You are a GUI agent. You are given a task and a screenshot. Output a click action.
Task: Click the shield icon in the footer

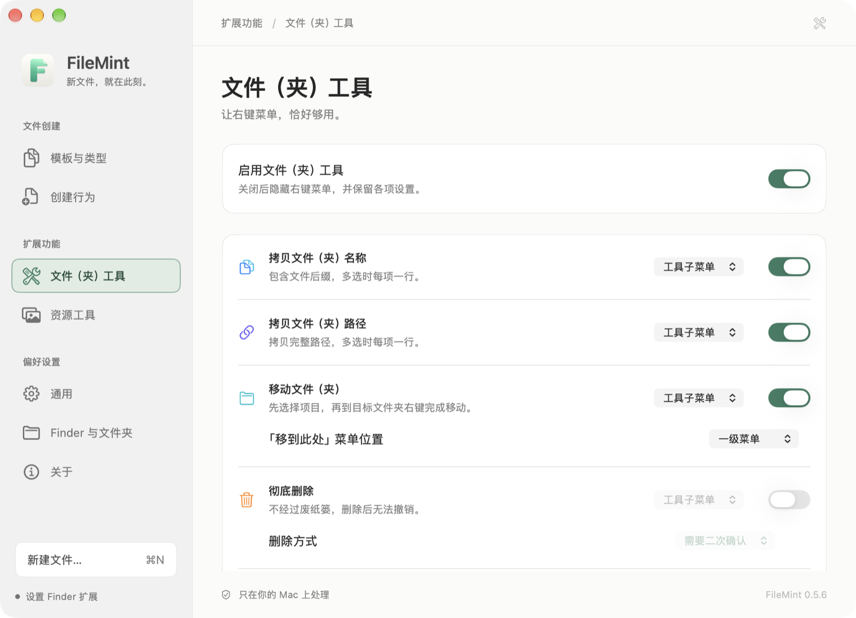tap(226, 594)
